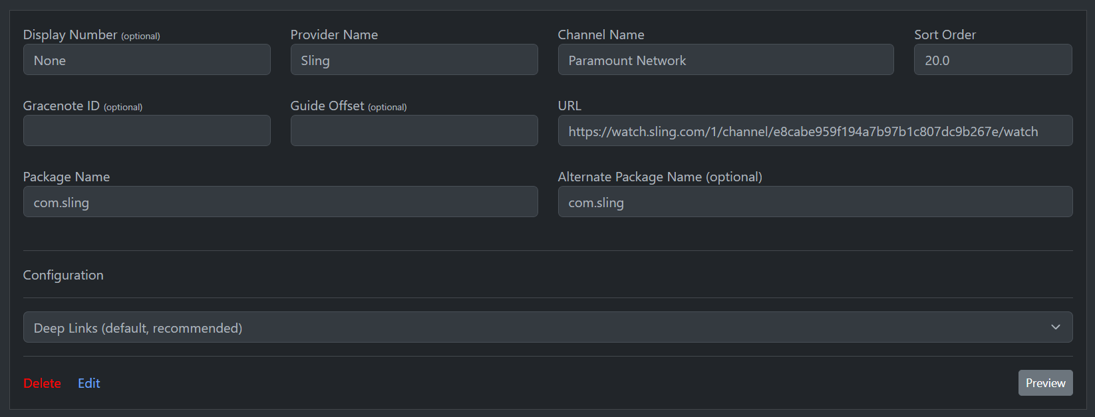Click the Sort Order label text

click(x=945, y=35)
